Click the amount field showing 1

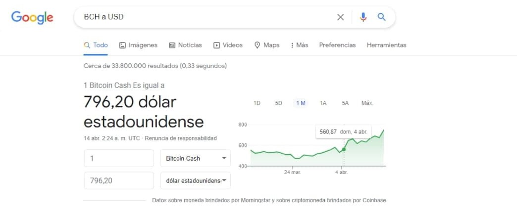(119, 158)
